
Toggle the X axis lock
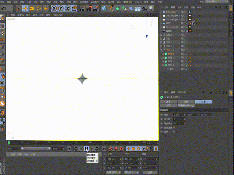[x=54, y=8]
